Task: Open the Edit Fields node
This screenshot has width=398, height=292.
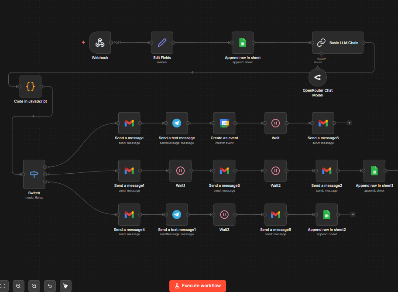Action: pyautogui.click(x=162, y=43)
